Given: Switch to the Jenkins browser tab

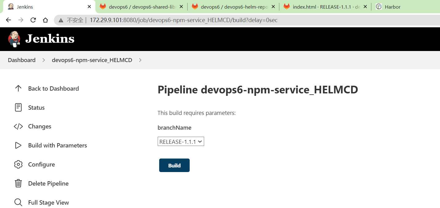Looking at the screenshot, I should tap(49, 7).
